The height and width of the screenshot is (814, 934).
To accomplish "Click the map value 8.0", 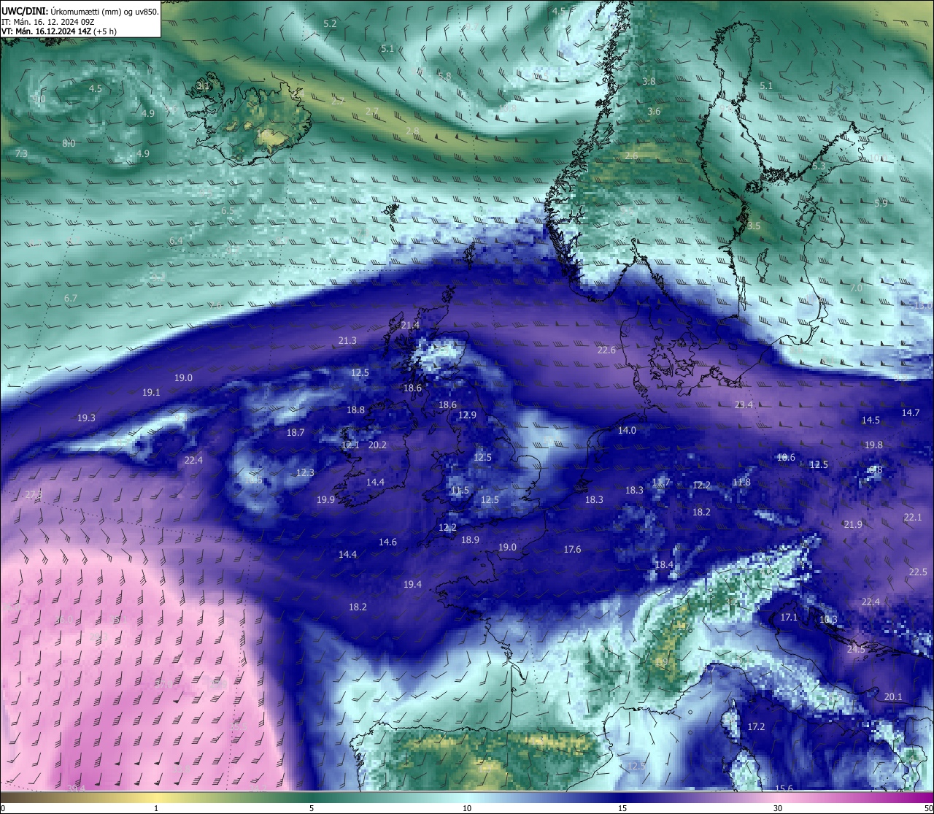I will click(69, 144).
